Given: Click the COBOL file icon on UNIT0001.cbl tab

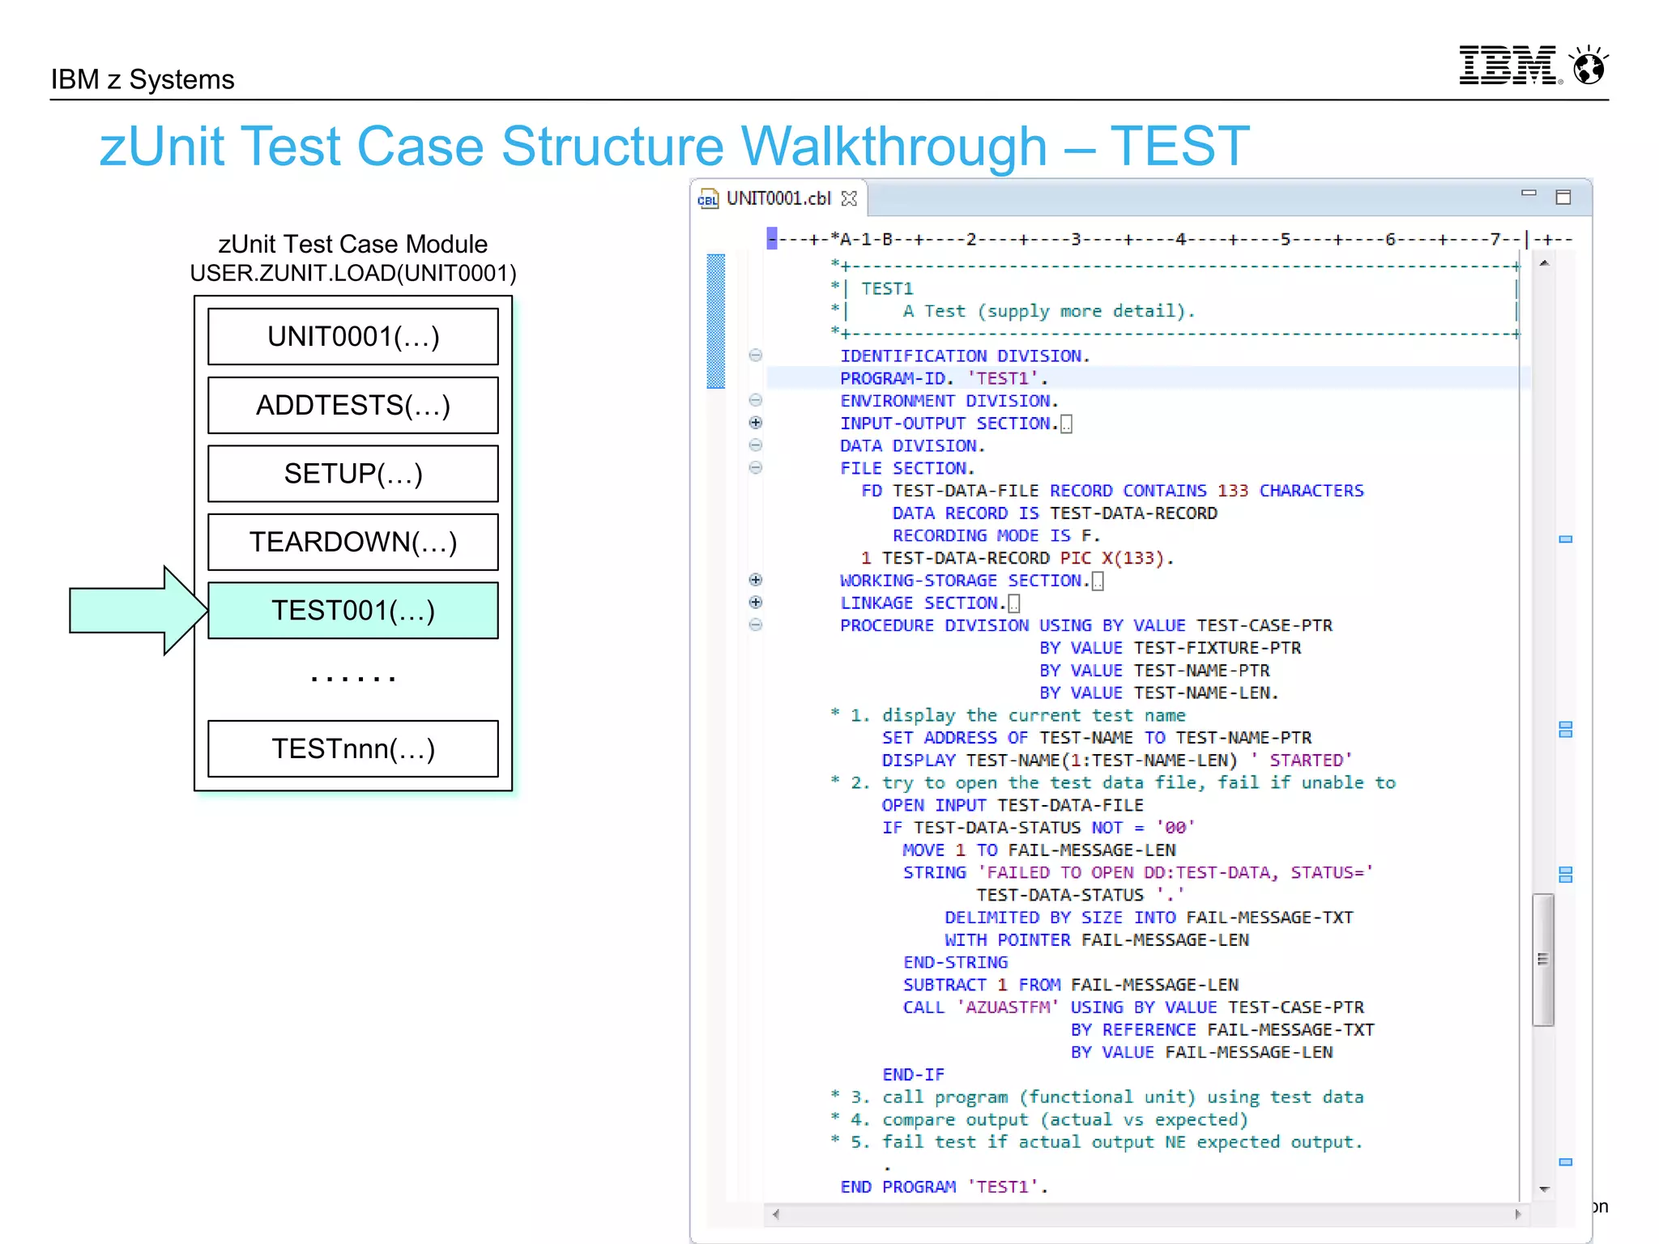Looking at the screenshot, I should [x=708, y=199].
